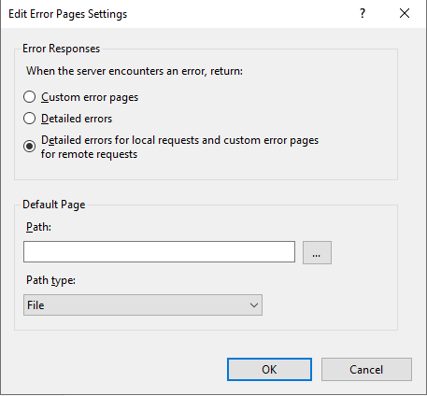Dismiss the dialog with Cancel button

point(366,370)
